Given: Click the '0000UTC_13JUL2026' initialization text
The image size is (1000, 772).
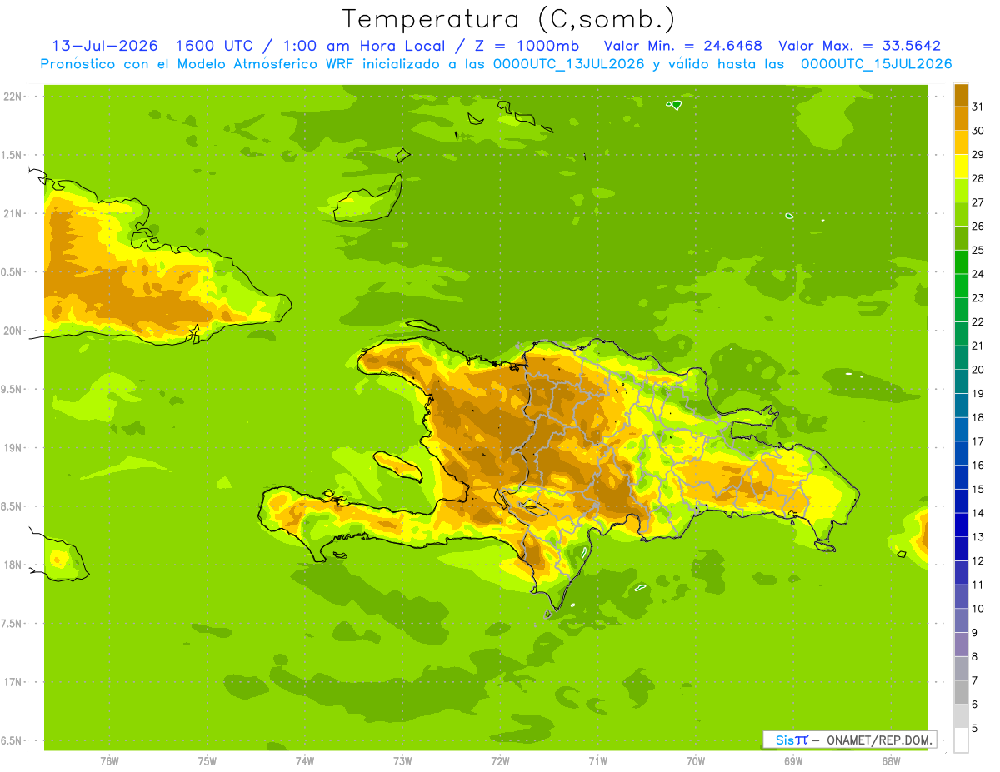Looking at the screenshot, I should tap(567, 64).
